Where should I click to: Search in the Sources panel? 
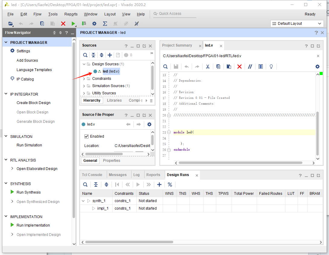(85, 55)
